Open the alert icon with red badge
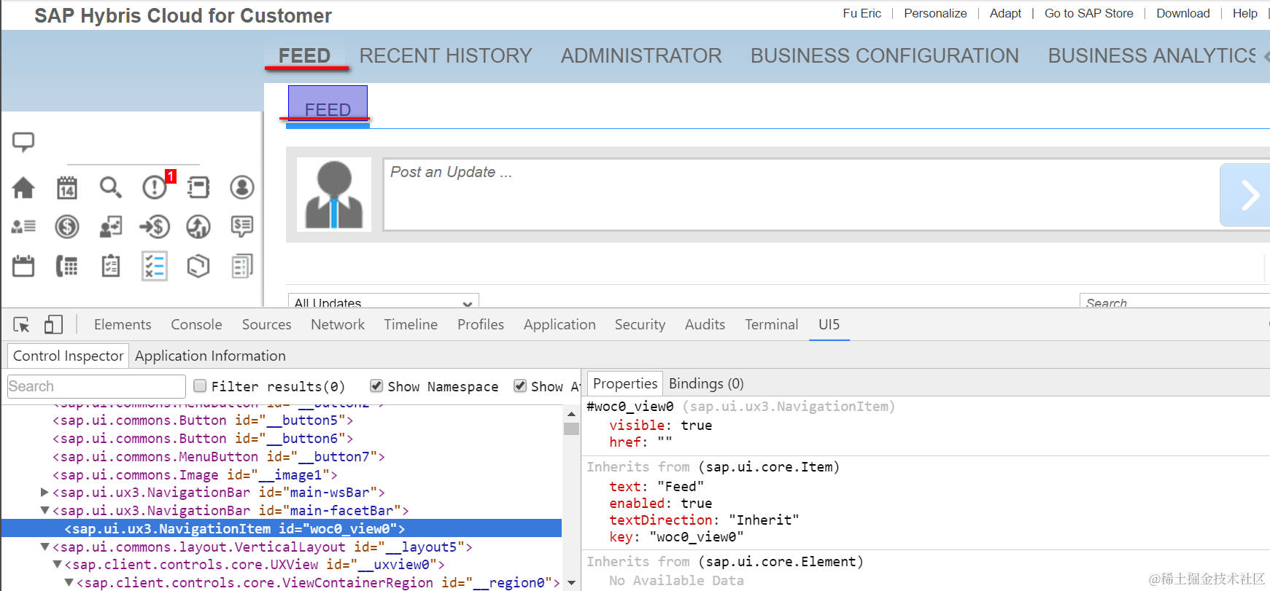 point(156,187)
